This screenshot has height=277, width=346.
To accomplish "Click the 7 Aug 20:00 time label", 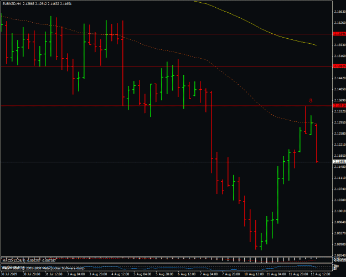I will [231, 274].
